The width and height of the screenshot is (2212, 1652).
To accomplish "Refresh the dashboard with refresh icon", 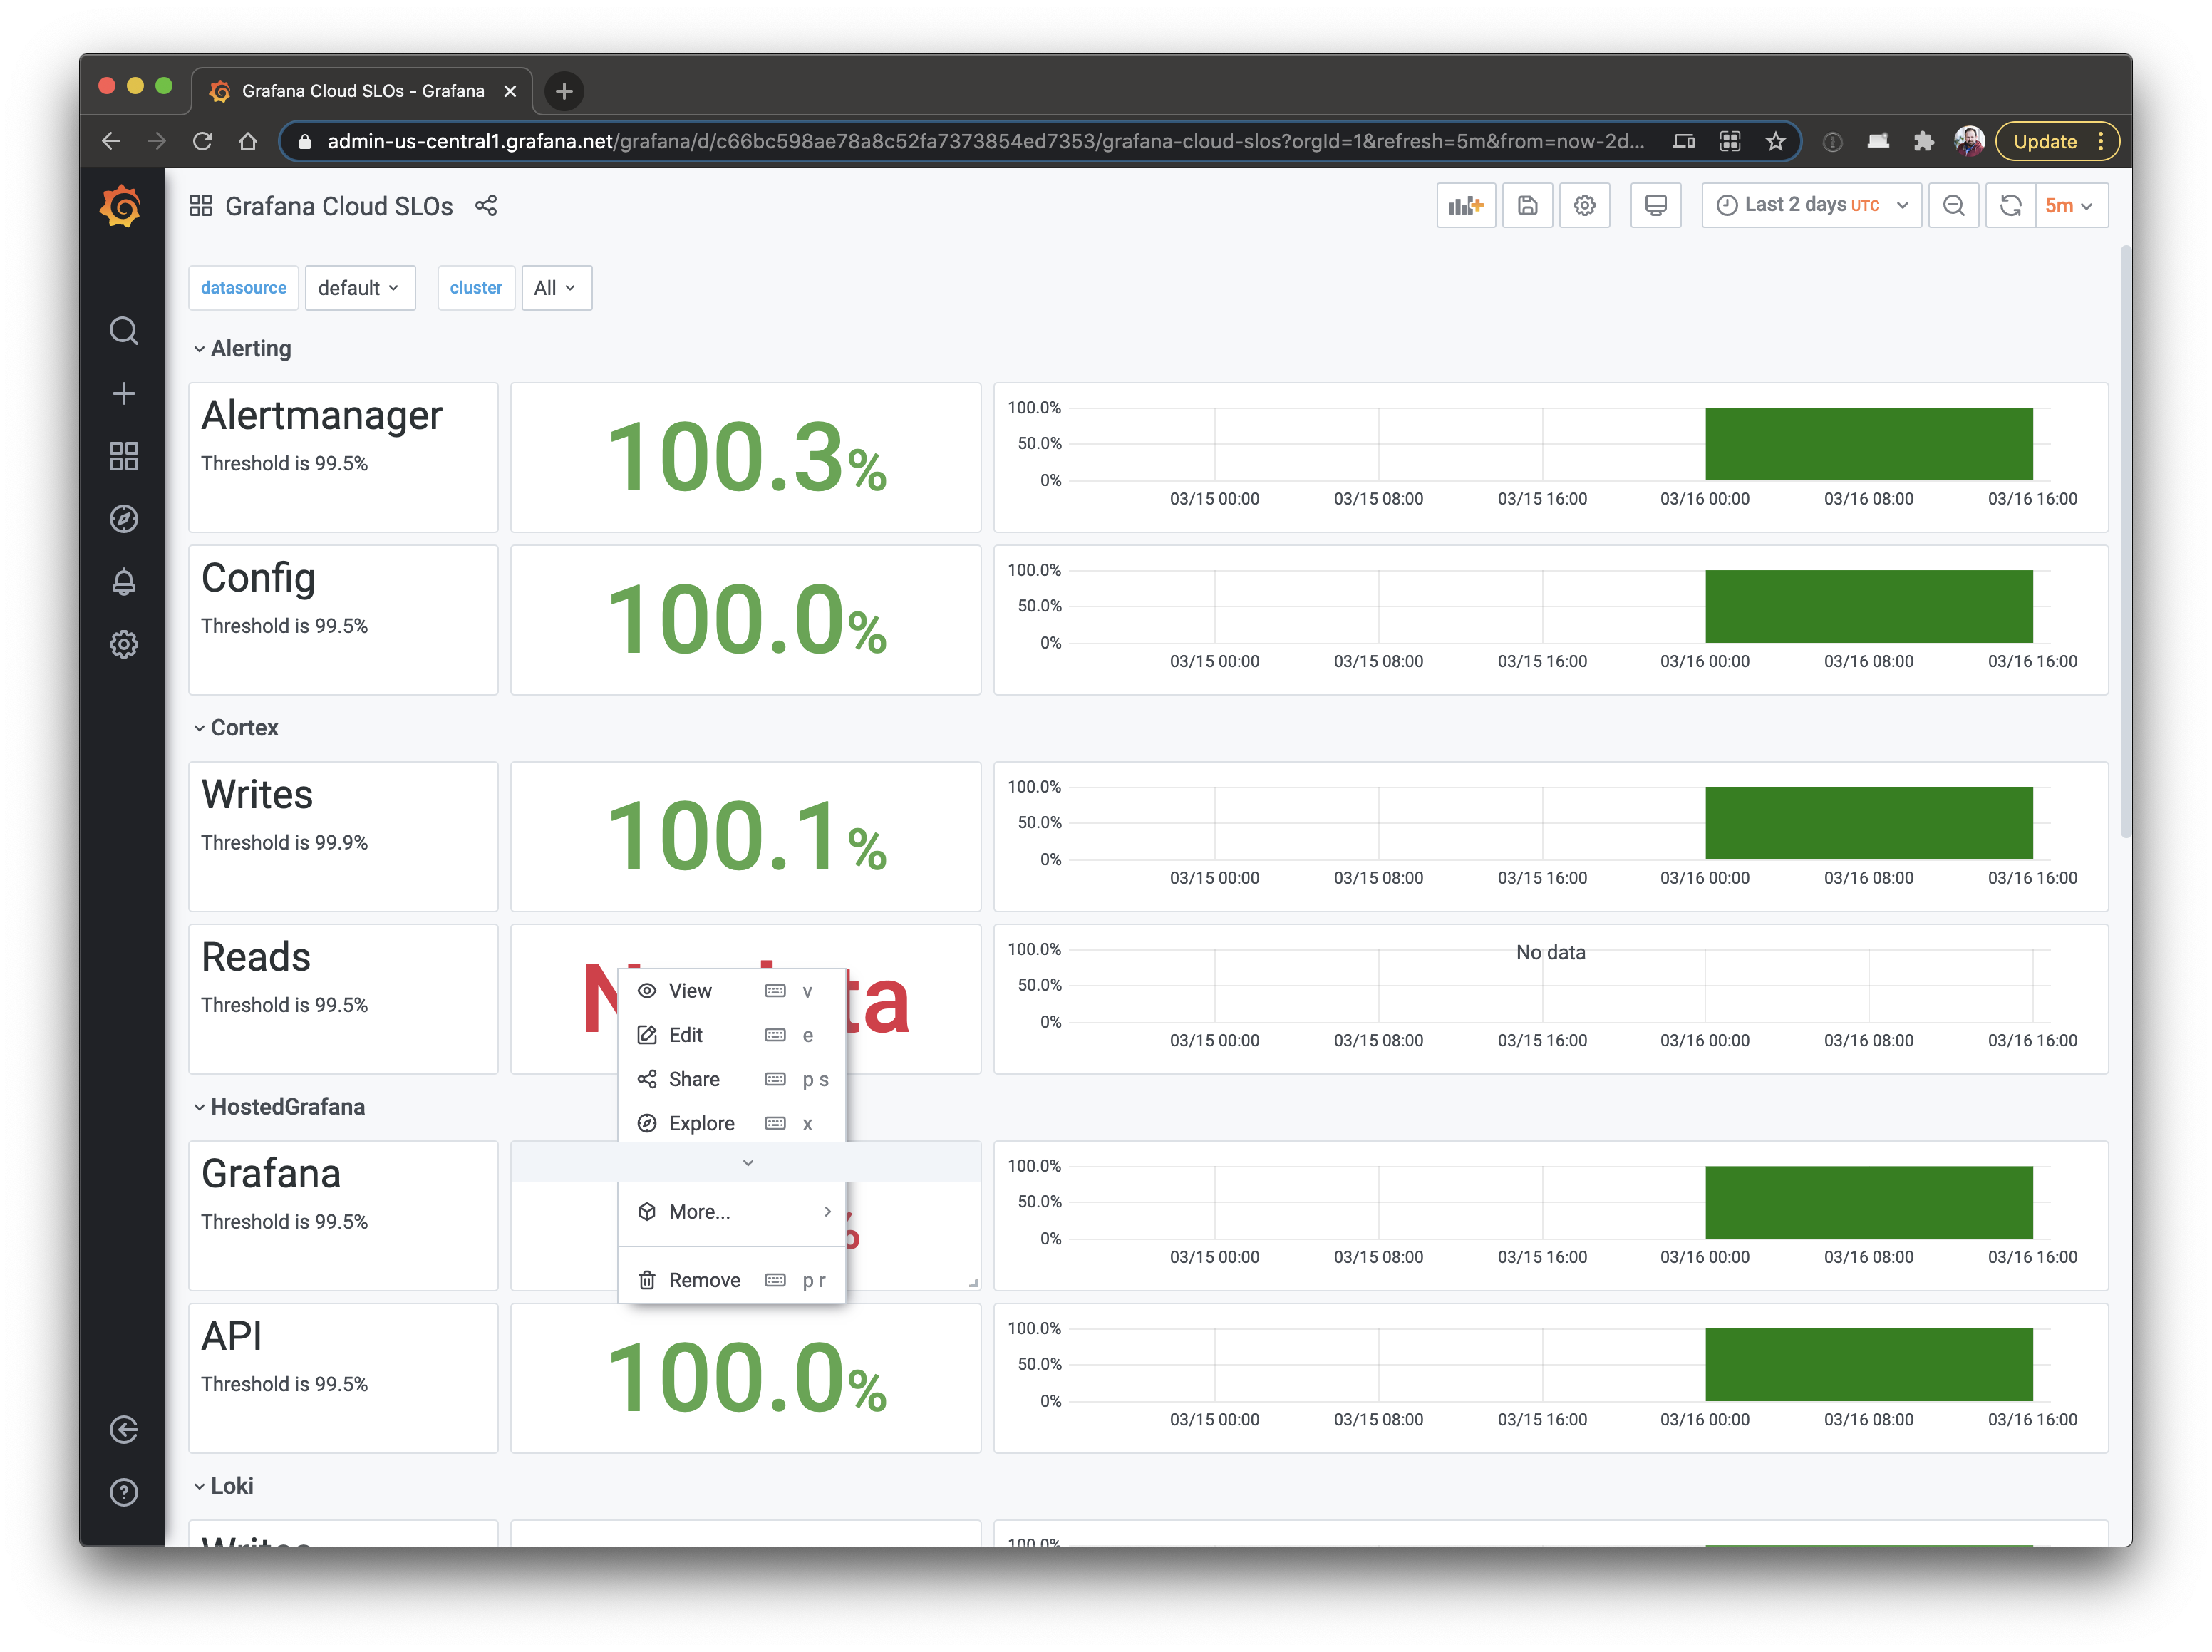I will coord(2010,205).
